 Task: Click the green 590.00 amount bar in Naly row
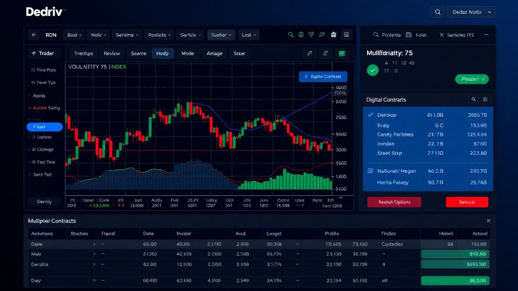(455, 254)
